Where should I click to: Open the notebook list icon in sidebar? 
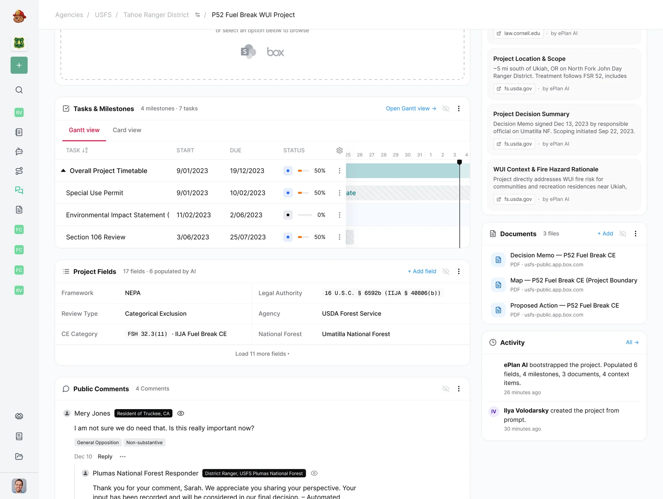click(x=19, y=132)
